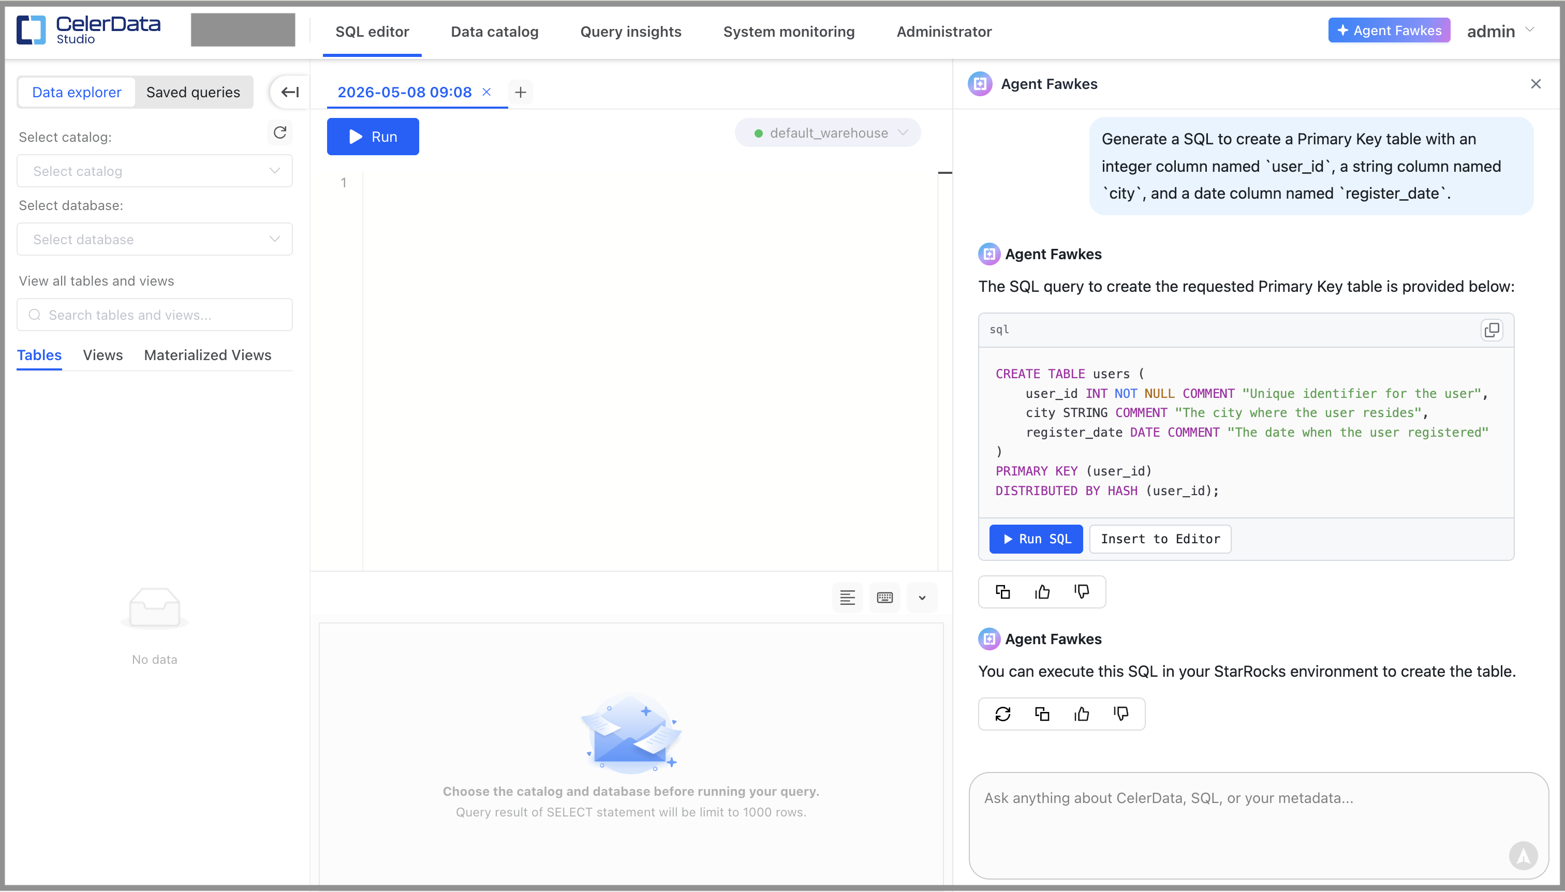Open System monitoring

pos(789,31)
